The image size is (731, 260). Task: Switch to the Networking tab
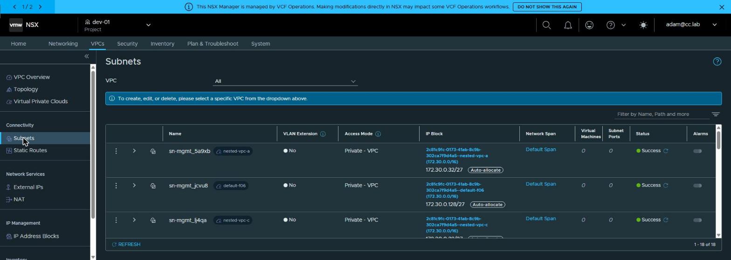click(x=63, y=44)
